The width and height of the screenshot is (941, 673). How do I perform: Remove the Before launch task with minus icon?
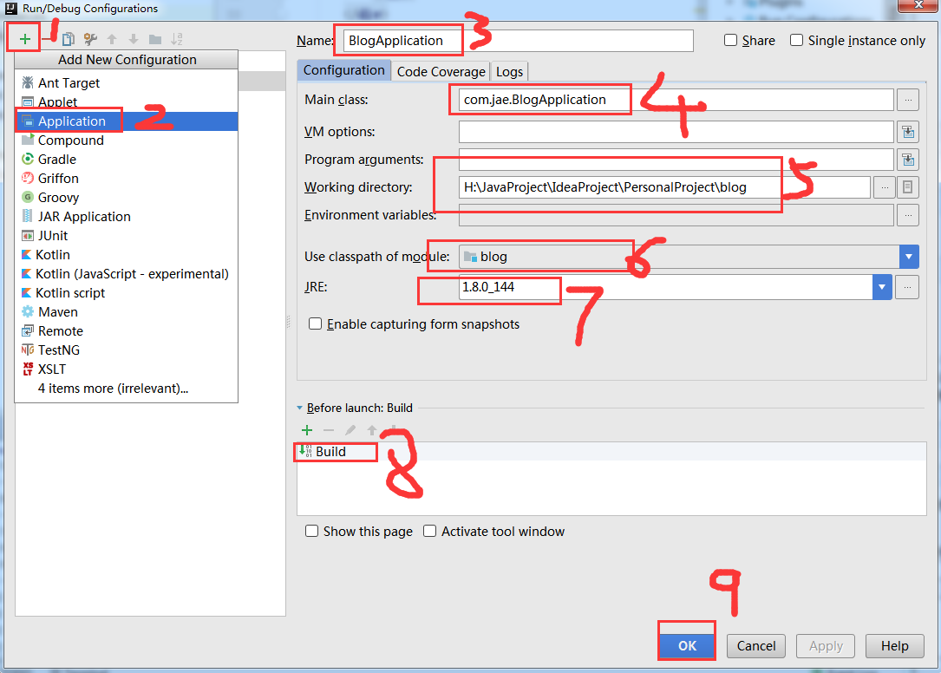point(329,430)
